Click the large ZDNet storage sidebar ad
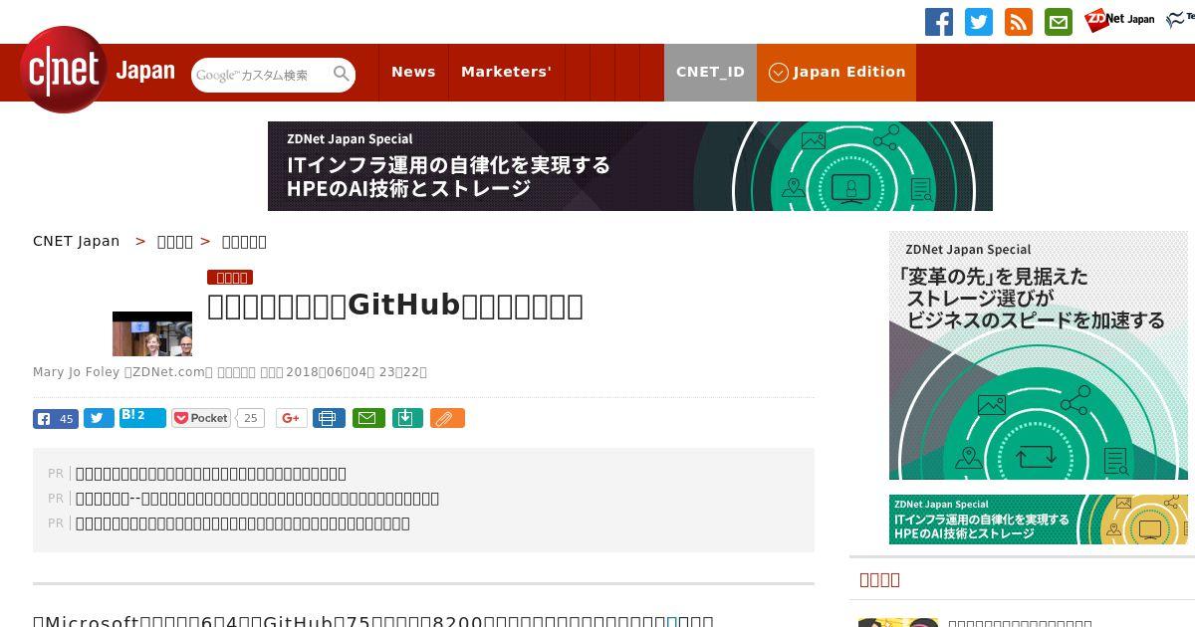The width and height of the screenshot is (1195, 627). 1039,355
